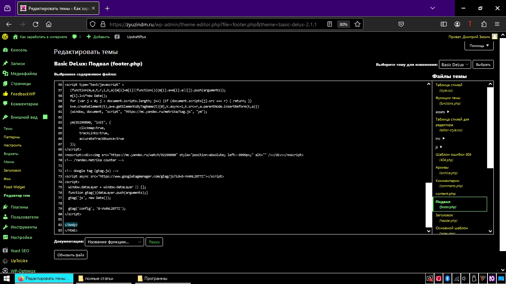Open Firefox account menu
Viewport: 506px width, 284px height.
[457, 24]
